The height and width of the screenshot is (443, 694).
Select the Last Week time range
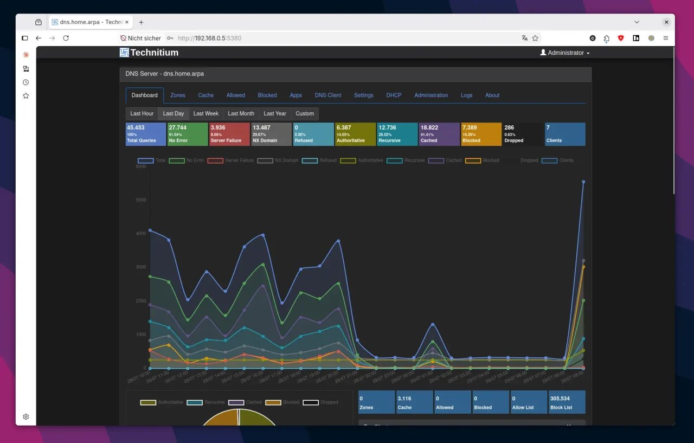pyautogui.click(x=206, y=114)
